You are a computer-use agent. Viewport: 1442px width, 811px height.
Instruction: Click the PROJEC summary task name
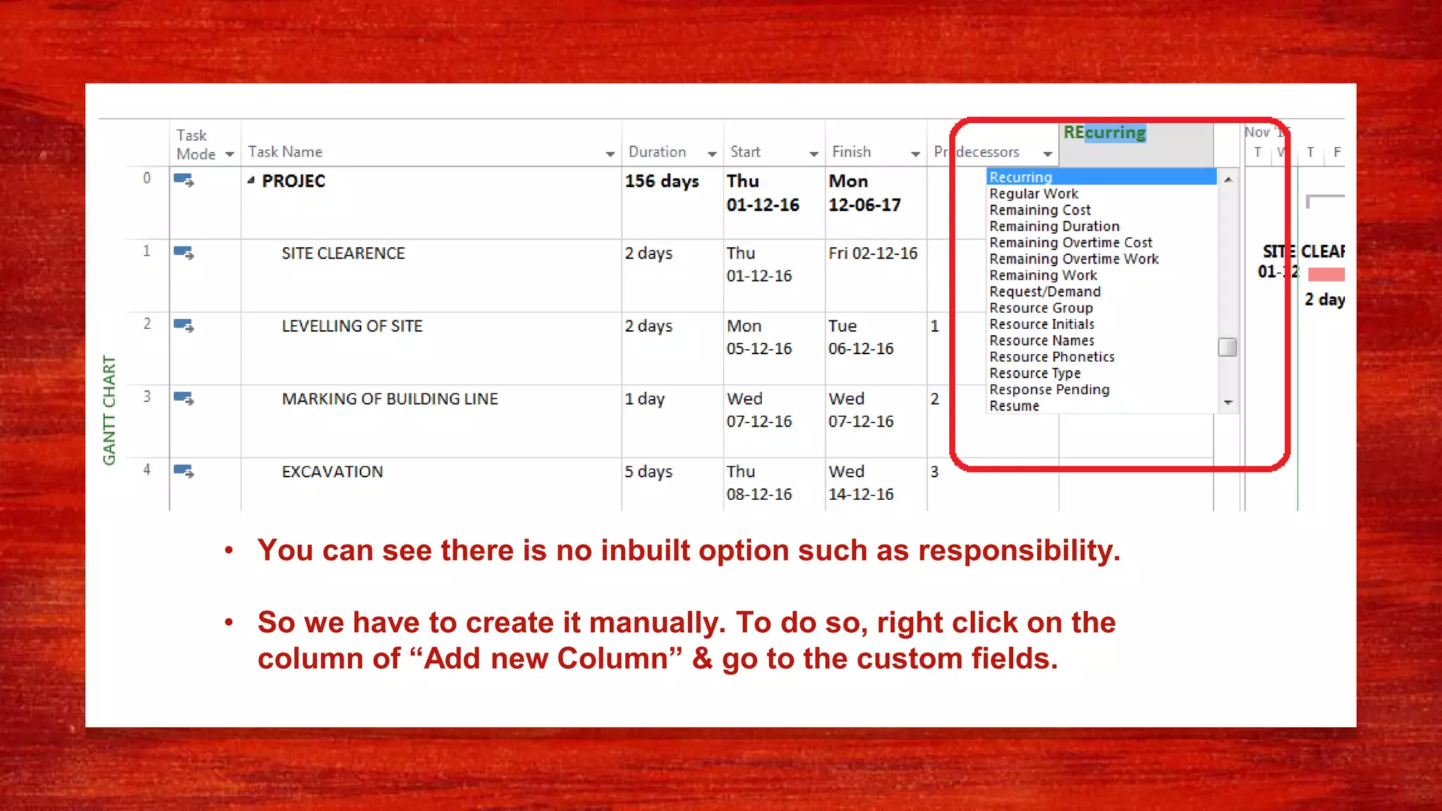point(294,181)
